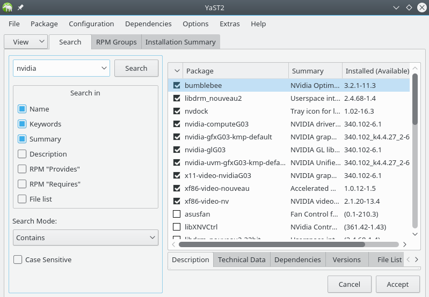The height and width of the screenshot is (297, 429).
Task: Enable RPM "Requires" search option
Action: [22, 184]
